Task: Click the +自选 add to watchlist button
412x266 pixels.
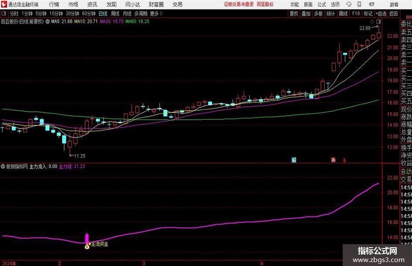Action: coord(381,14)
